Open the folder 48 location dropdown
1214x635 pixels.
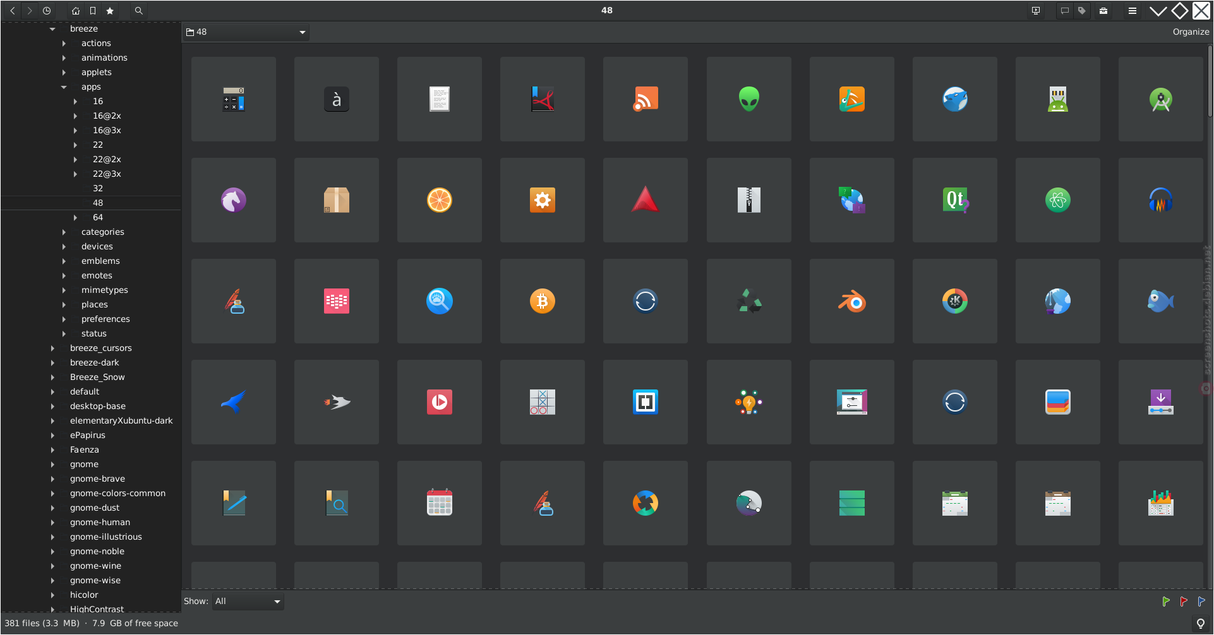coord(246,32)
